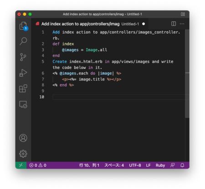Open the Remote Explorer view
205x189 pixels.
[x=23, y=104]
